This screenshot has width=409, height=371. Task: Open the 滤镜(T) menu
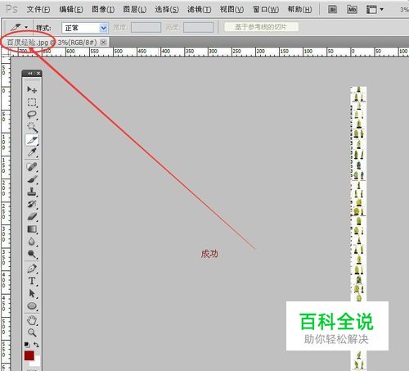199,10
